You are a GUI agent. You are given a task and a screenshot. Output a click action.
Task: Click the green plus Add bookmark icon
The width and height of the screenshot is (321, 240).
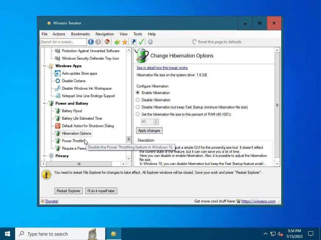click(x=117, y=42)
